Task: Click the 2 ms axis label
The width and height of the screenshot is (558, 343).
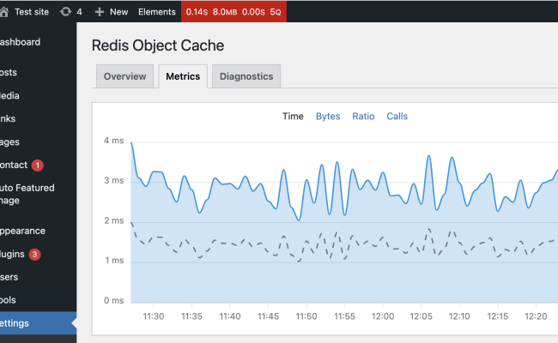Action: click(x=114, y=220)
